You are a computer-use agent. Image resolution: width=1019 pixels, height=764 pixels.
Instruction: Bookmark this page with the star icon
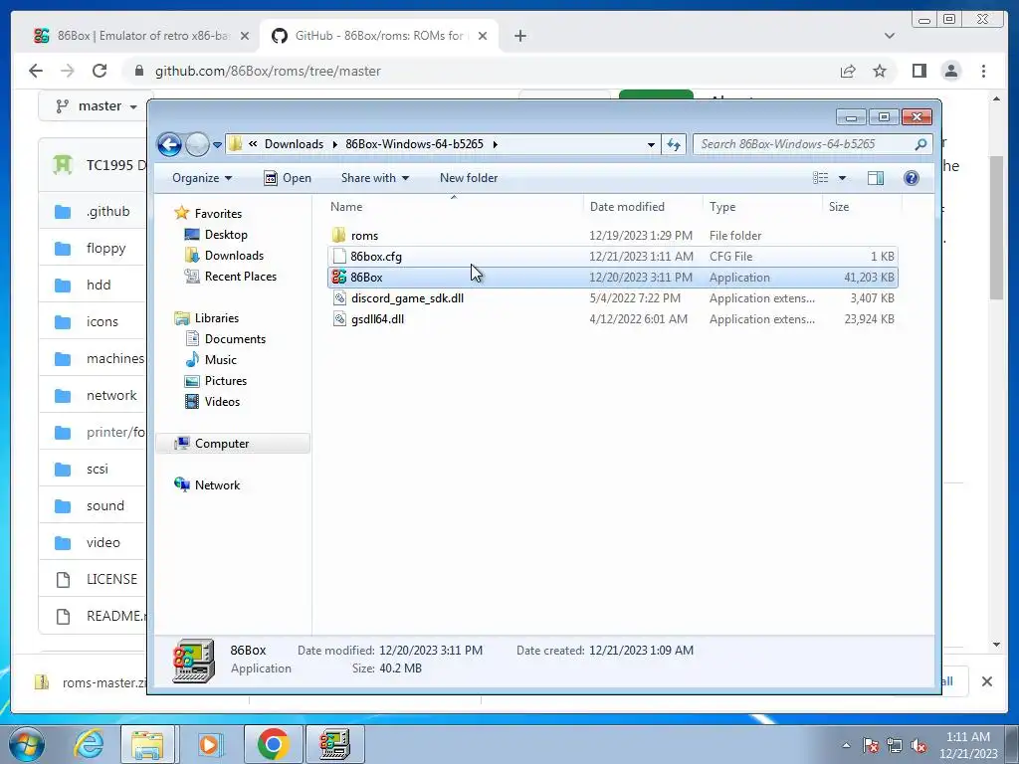click(x=880, y=71)
